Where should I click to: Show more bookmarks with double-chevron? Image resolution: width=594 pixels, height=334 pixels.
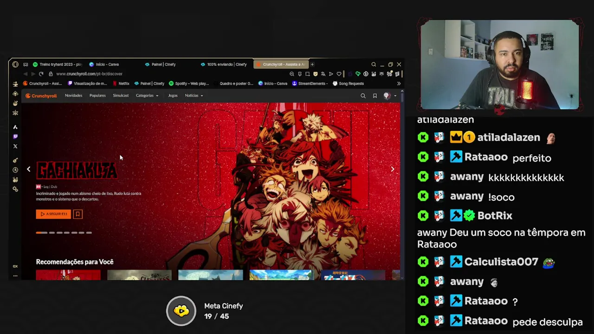[x=399, y=83]
